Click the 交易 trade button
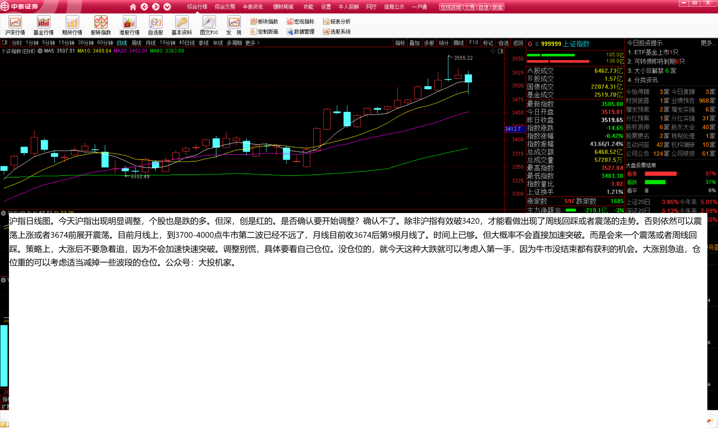This screenshot has width=718, height=428. 470,7
